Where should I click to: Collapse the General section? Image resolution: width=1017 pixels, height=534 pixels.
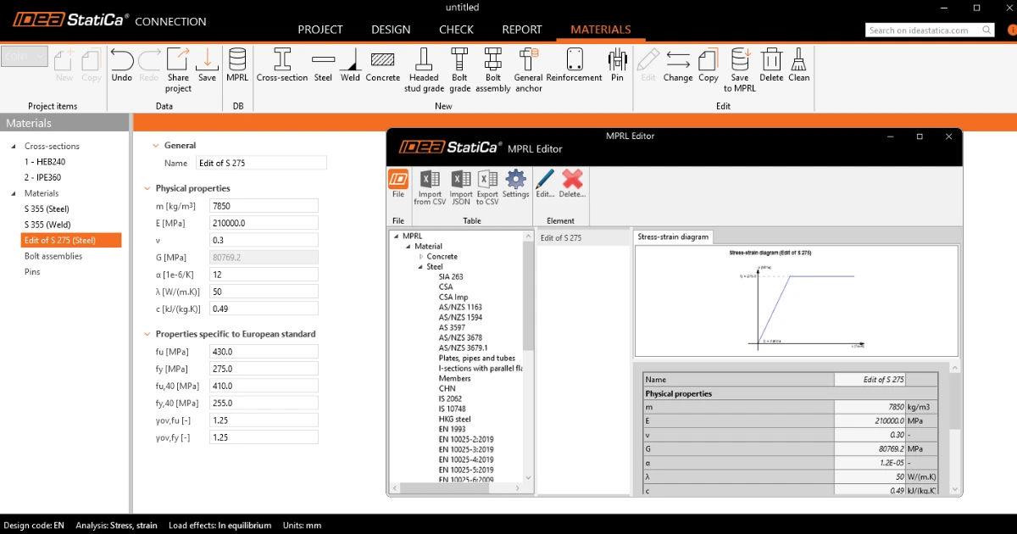(x=156, y=145)
